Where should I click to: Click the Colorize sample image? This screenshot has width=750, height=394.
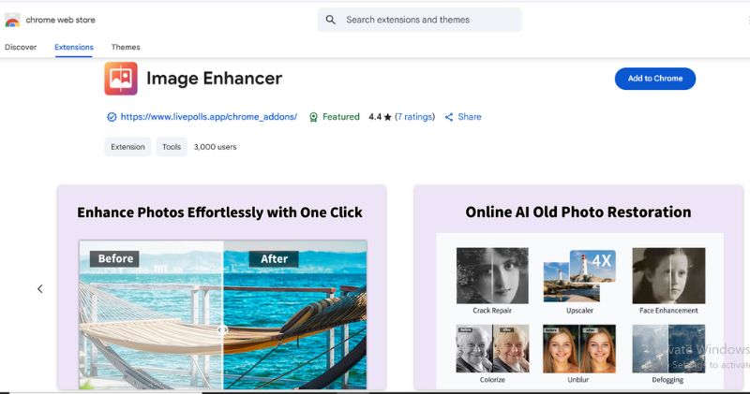pyautogui.click(x=492, y=349)
